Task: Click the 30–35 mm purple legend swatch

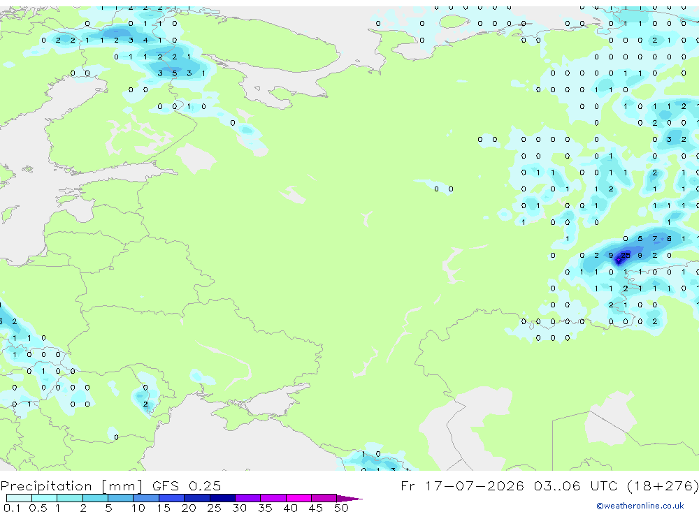Action: point(248,498)
